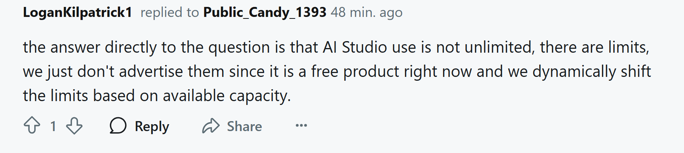Viewport: 684px width, 153px height.
Task: Click the line 'the limits based on available capacity'
Action: pos(157,96)
